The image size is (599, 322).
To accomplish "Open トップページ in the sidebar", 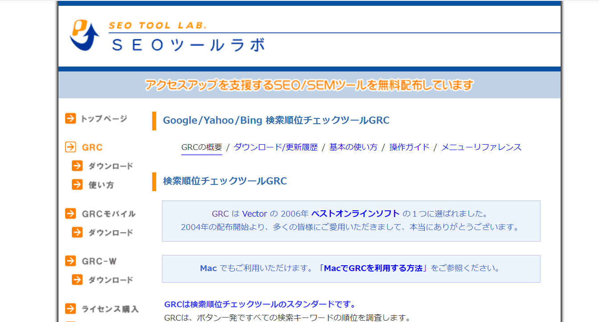I will (104, 119).
